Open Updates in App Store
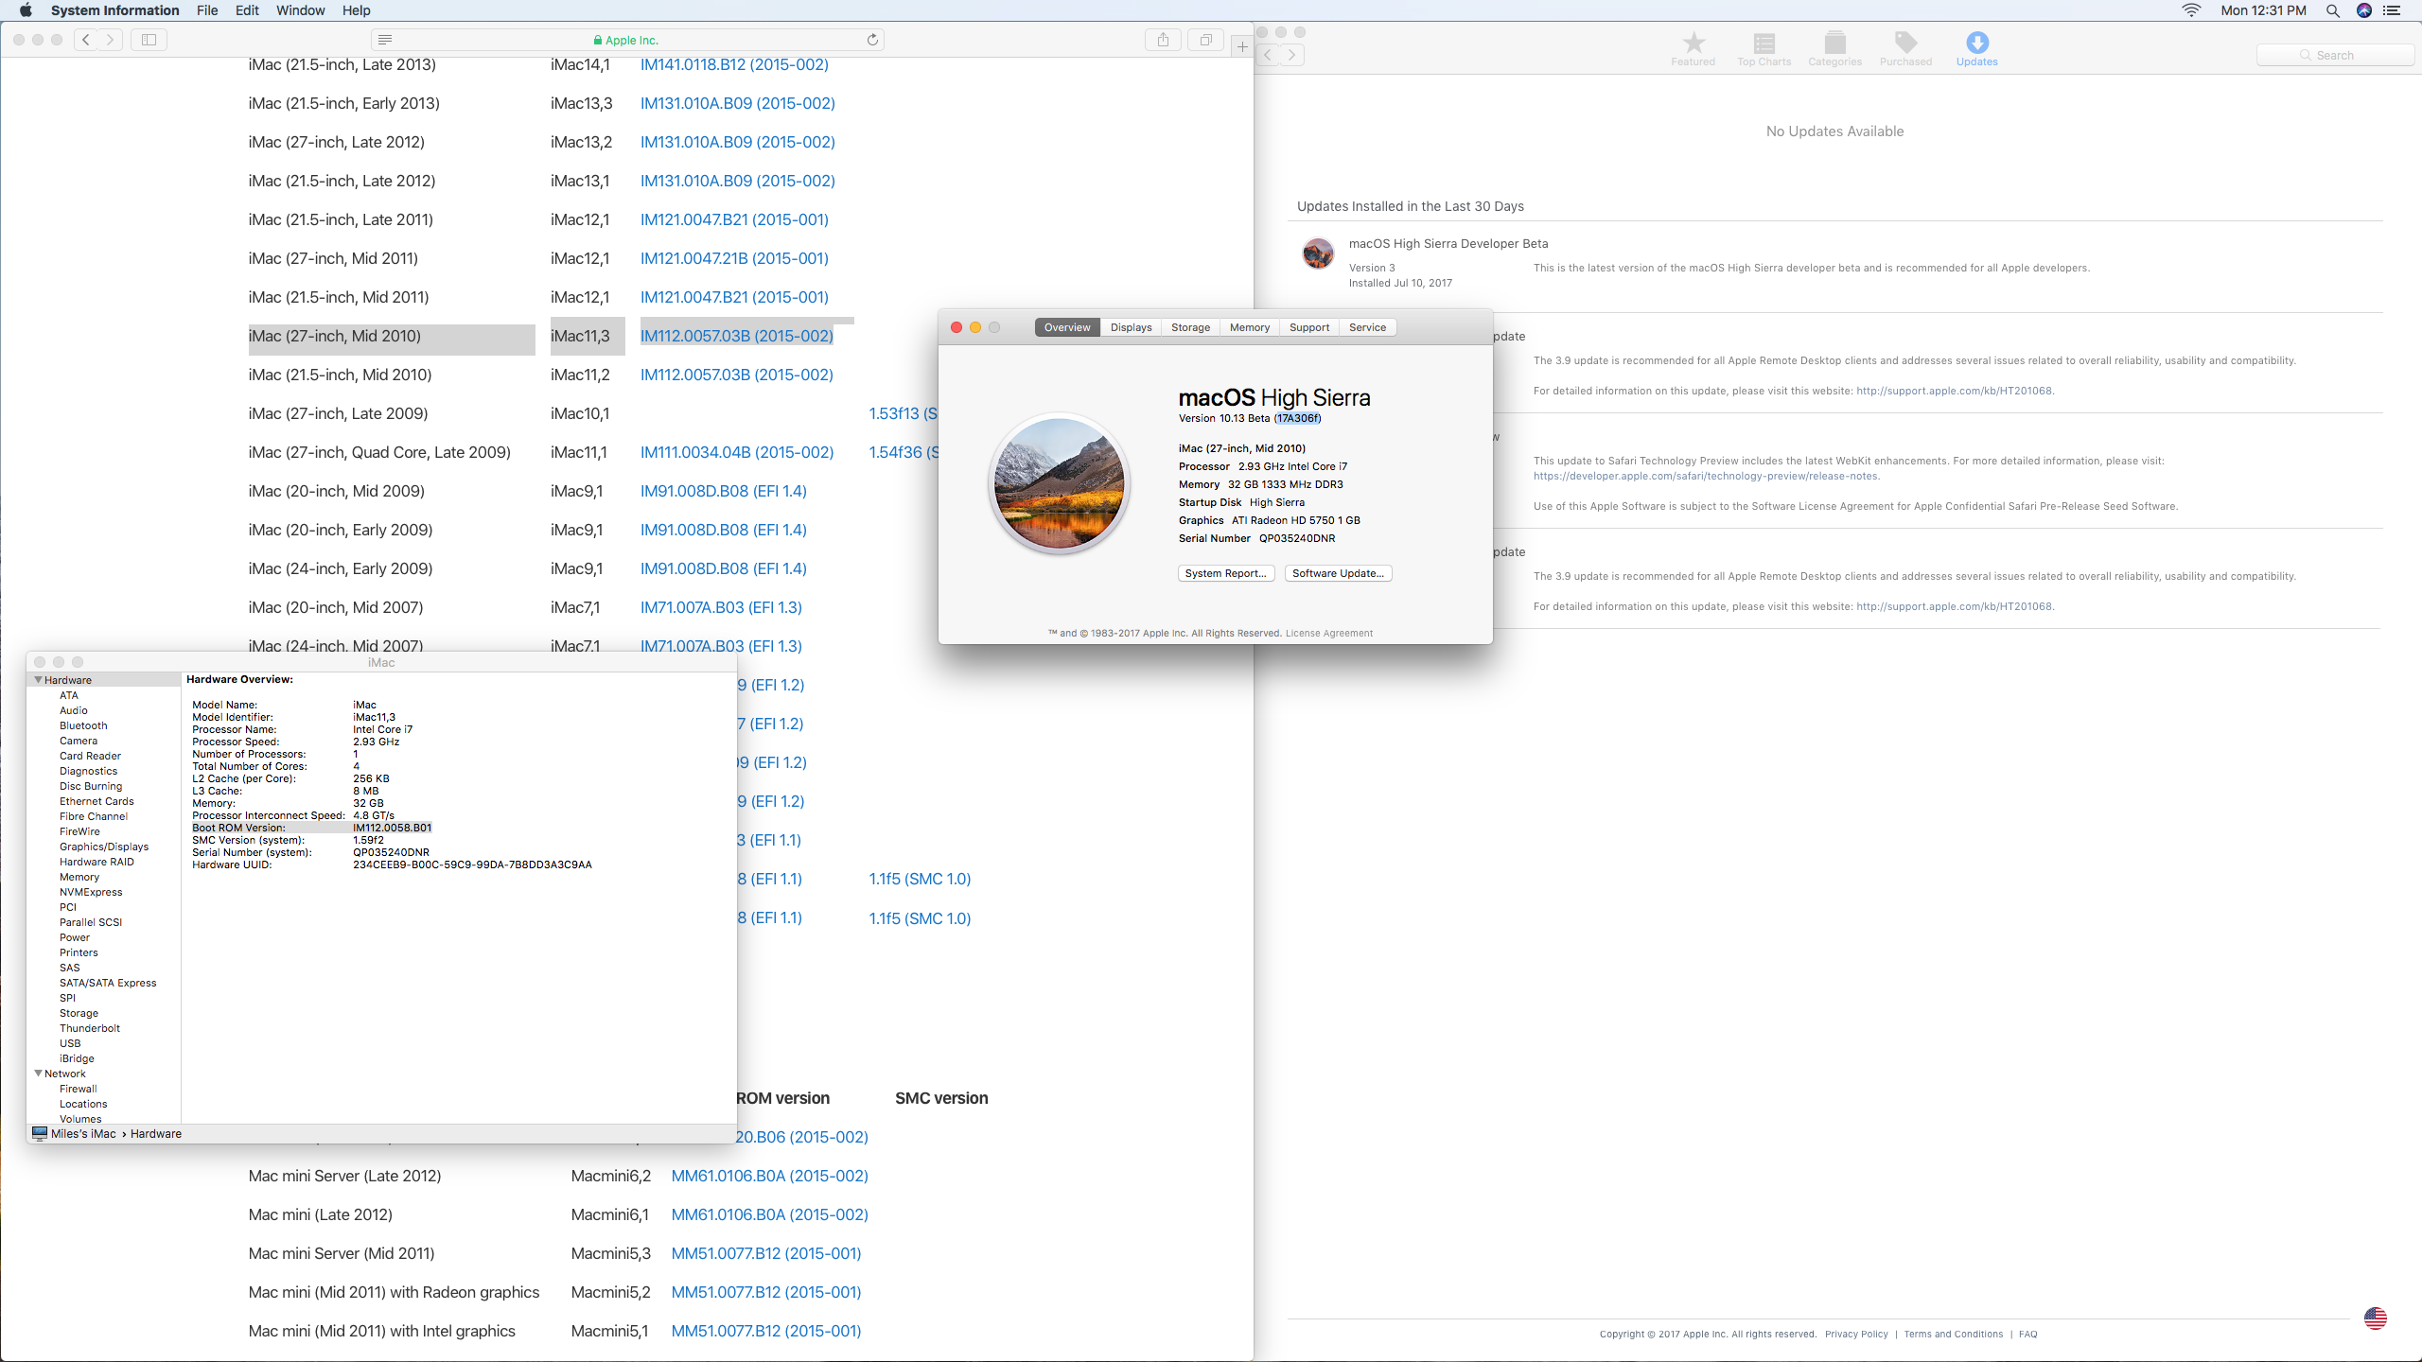The width and height of the screenshot is (2422, 1362). (1977, 49)
